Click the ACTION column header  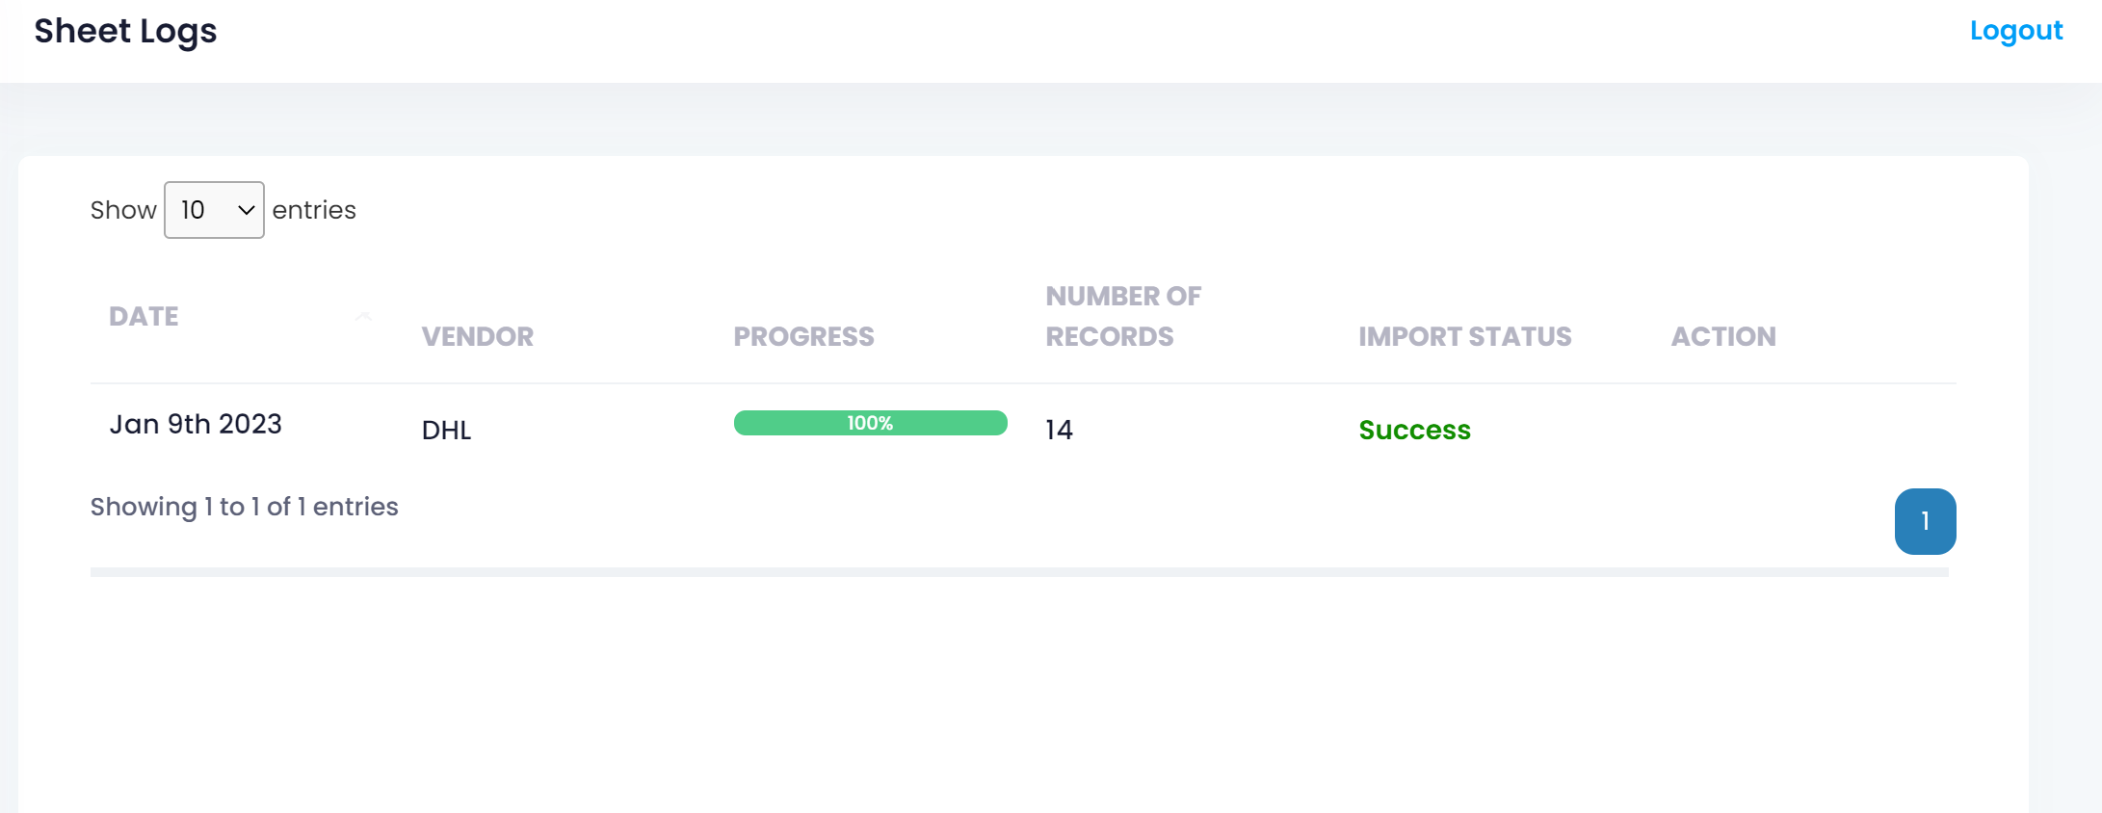(x=1723, y=336)
